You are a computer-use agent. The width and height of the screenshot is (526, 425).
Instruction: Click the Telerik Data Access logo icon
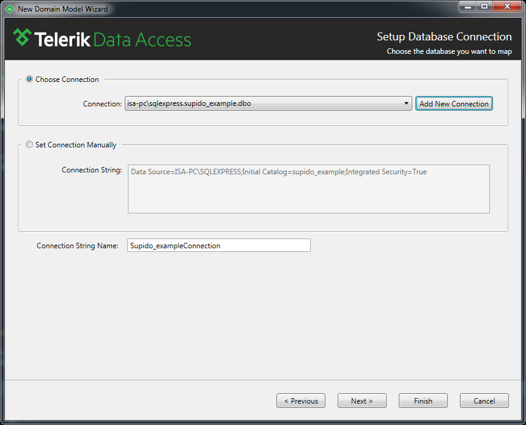coord(22,37)
